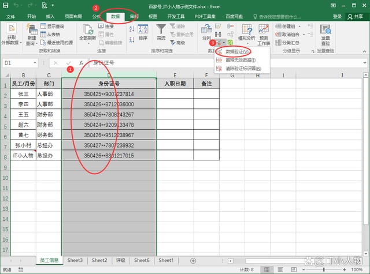370x274 pixels.
Task: Switch to the 开发工具 ribbon tab
Action: click(x=176, y=17)
